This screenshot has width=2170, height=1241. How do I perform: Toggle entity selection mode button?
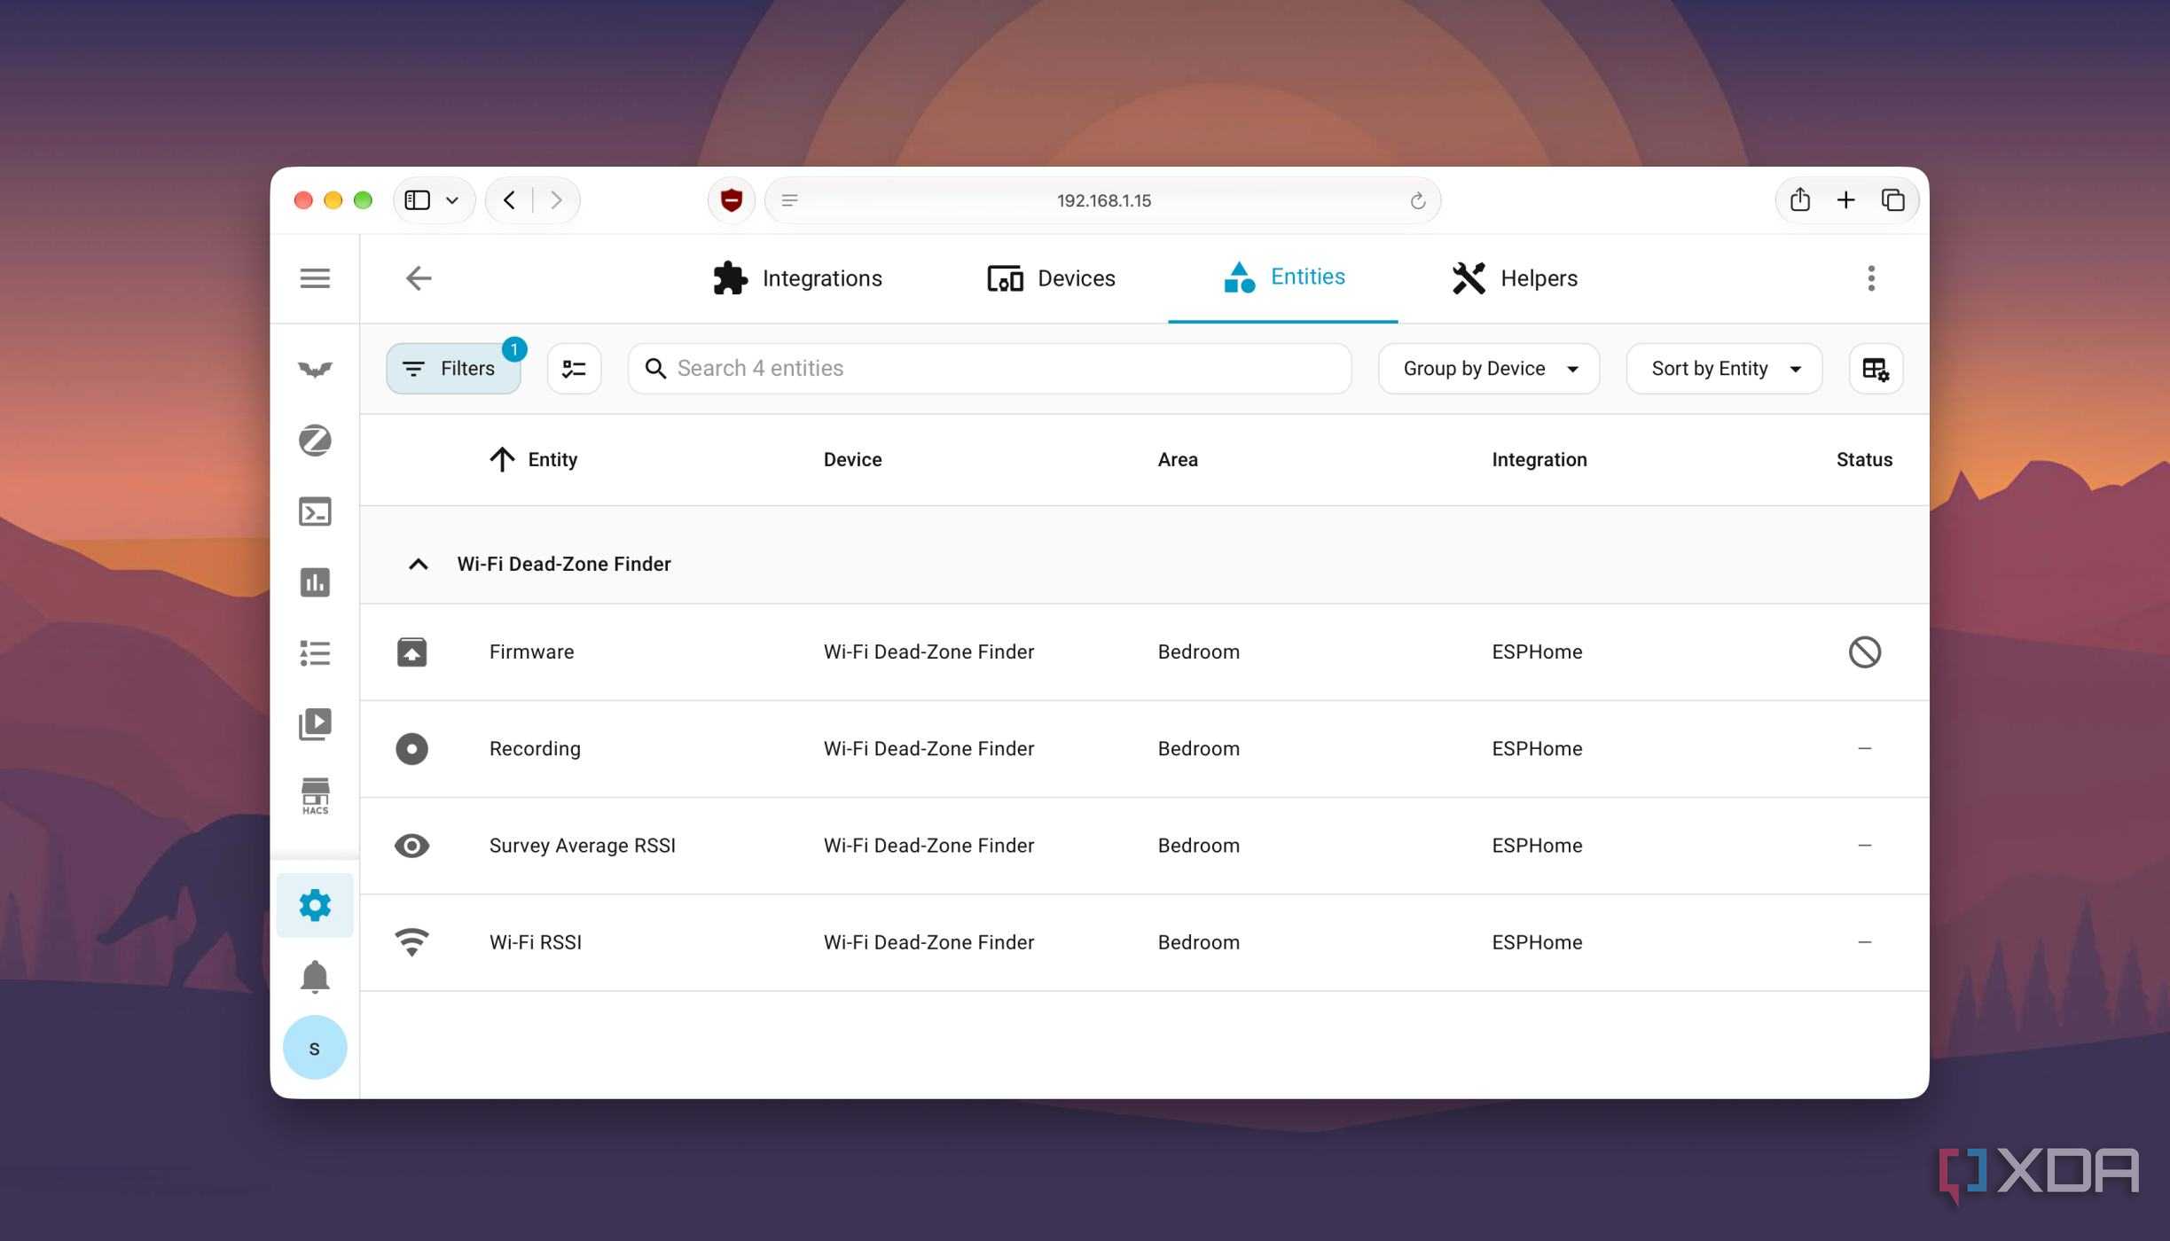pyautogui.click(x=574, y=369)
